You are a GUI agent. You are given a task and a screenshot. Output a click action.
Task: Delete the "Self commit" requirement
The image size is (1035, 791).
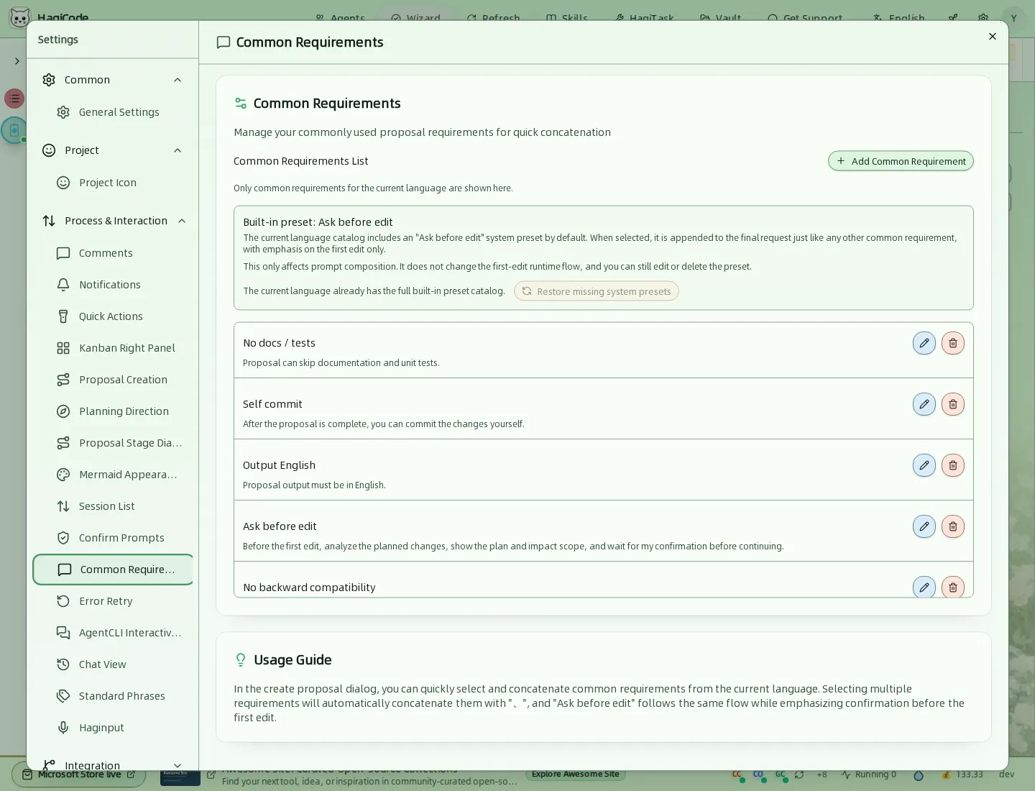point(953,404)
